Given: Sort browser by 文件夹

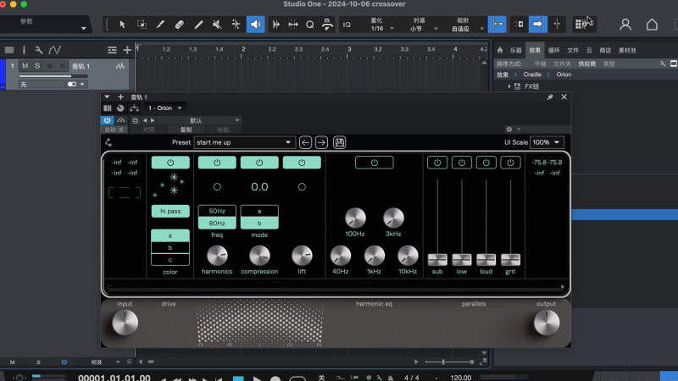Looking at the screenshot, I should [562, 63].
